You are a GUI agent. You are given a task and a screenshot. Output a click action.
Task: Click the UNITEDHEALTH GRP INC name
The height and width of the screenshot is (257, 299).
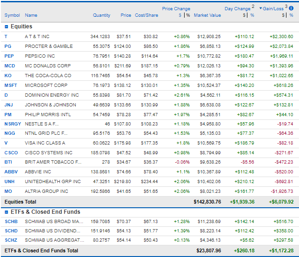click(x=53, y=181)
